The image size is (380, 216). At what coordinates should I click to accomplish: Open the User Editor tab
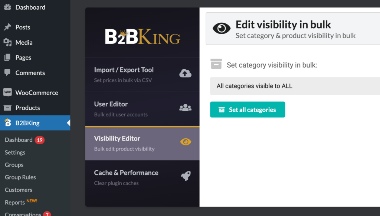pos(142,109)
